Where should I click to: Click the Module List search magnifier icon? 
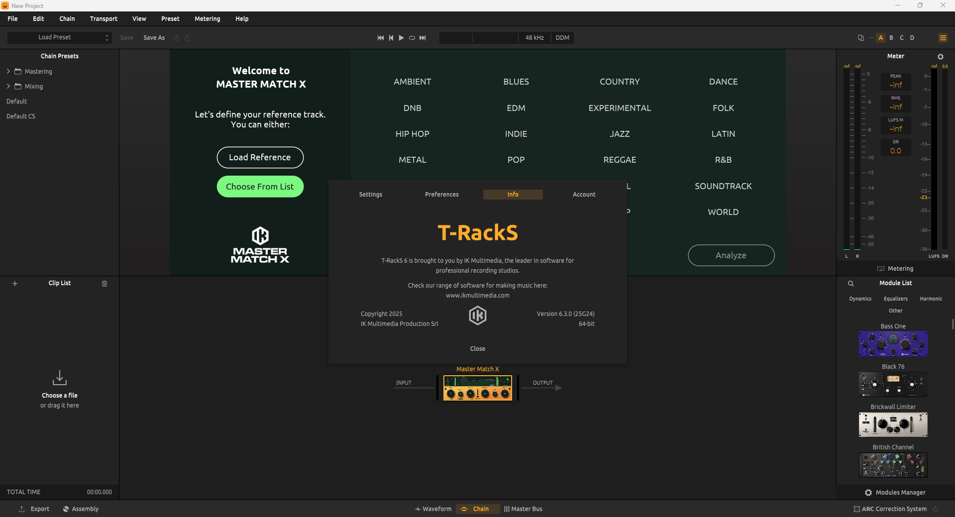851,284
